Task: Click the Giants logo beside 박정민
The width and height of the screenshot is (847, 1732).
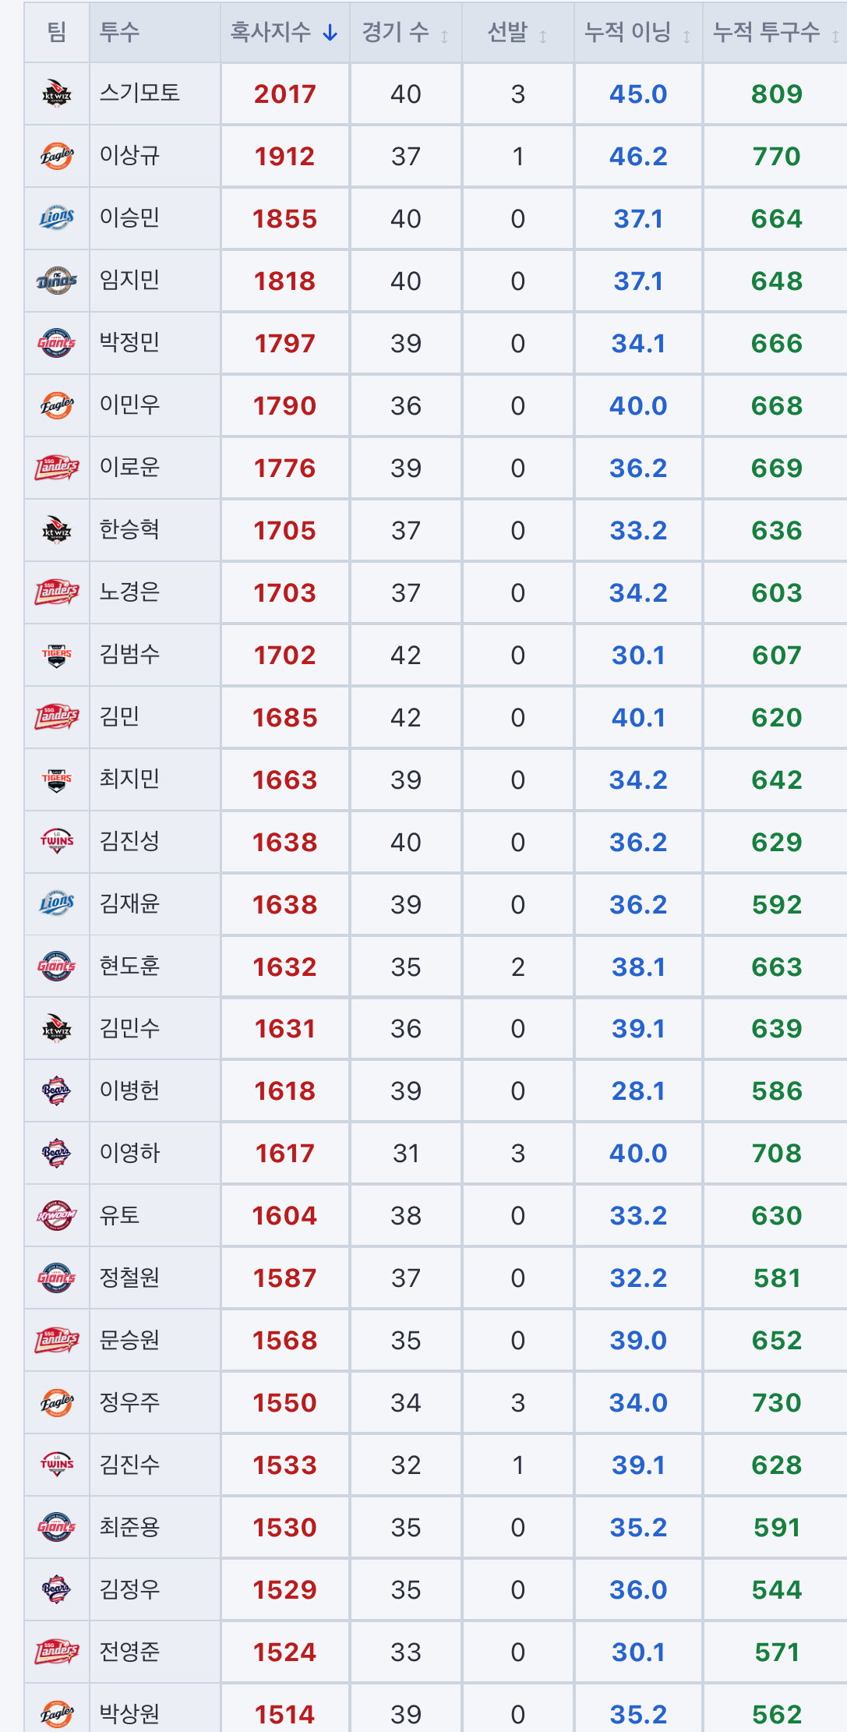Action: tap(57, 343)
